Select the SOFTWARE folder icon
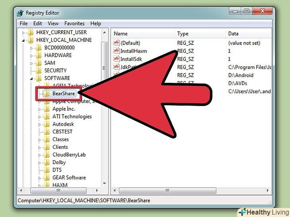290x217 pixels. click(x=39, y=78)
